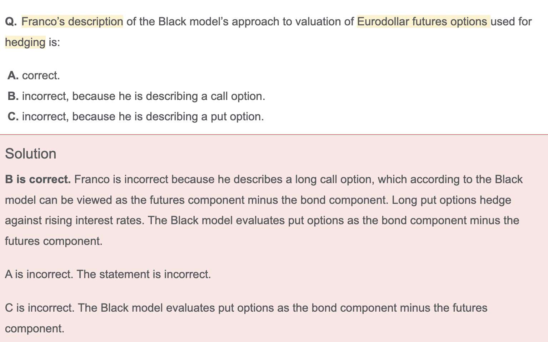Click the highlighted "Franco's description" text
The width and height of the screenshot is (548, 342).
[x=72, y=22]
